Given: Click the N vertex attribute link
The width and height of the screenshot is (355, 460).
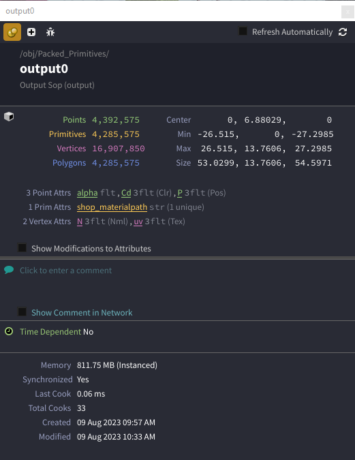Looking at the screenshot, I should click(80, 221).
